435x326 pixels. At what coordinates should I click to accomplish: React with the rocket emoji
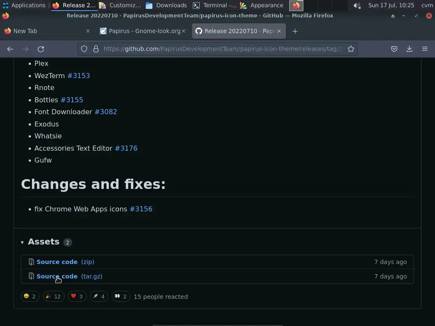(x=99, y=296)
